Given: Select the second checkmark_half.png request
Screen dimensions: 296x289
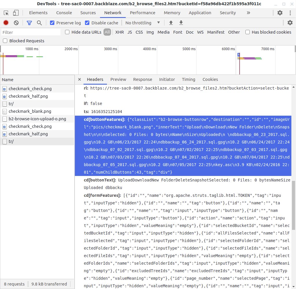Looking at the screenshot, I should 37,134.
